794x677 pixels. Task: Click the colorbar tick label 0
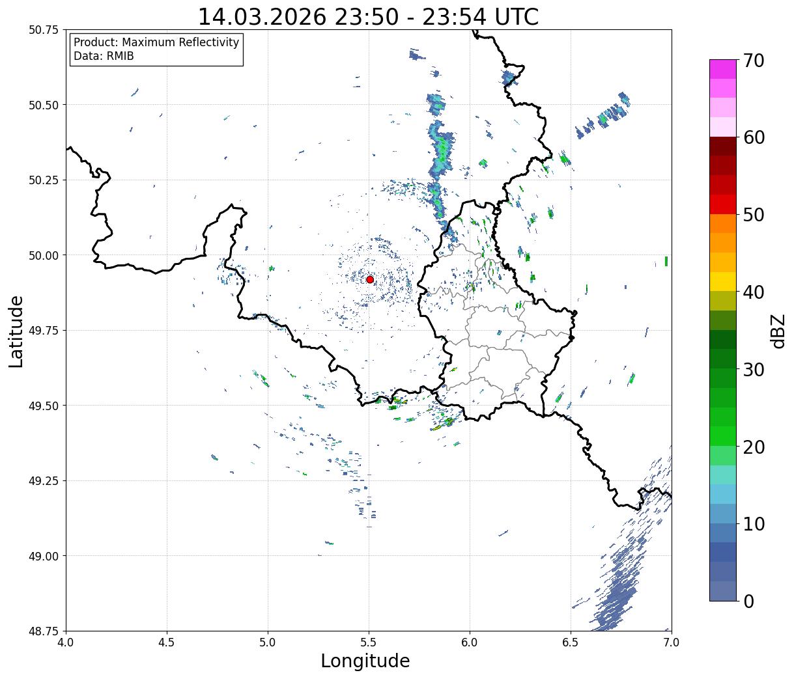[x=748, y=601]
